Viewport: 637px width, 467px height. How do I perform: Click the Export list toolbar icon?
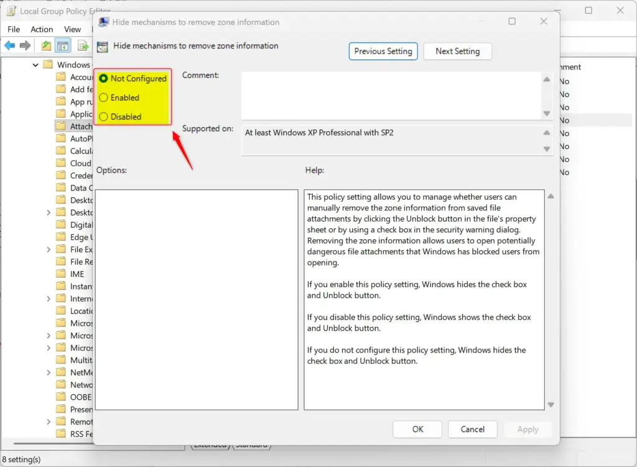(x=83, y=45)
